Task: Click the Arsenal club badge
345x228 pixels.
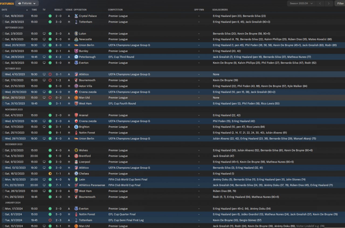Action: click(76, 115)
